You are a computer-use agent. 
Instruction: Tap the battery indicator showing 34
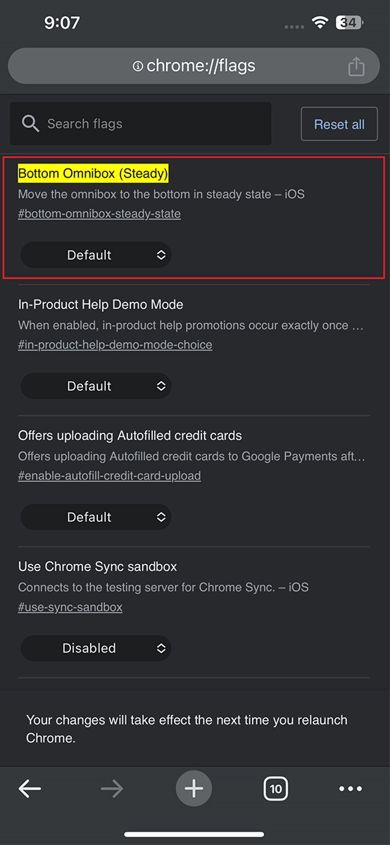(348, 23)
